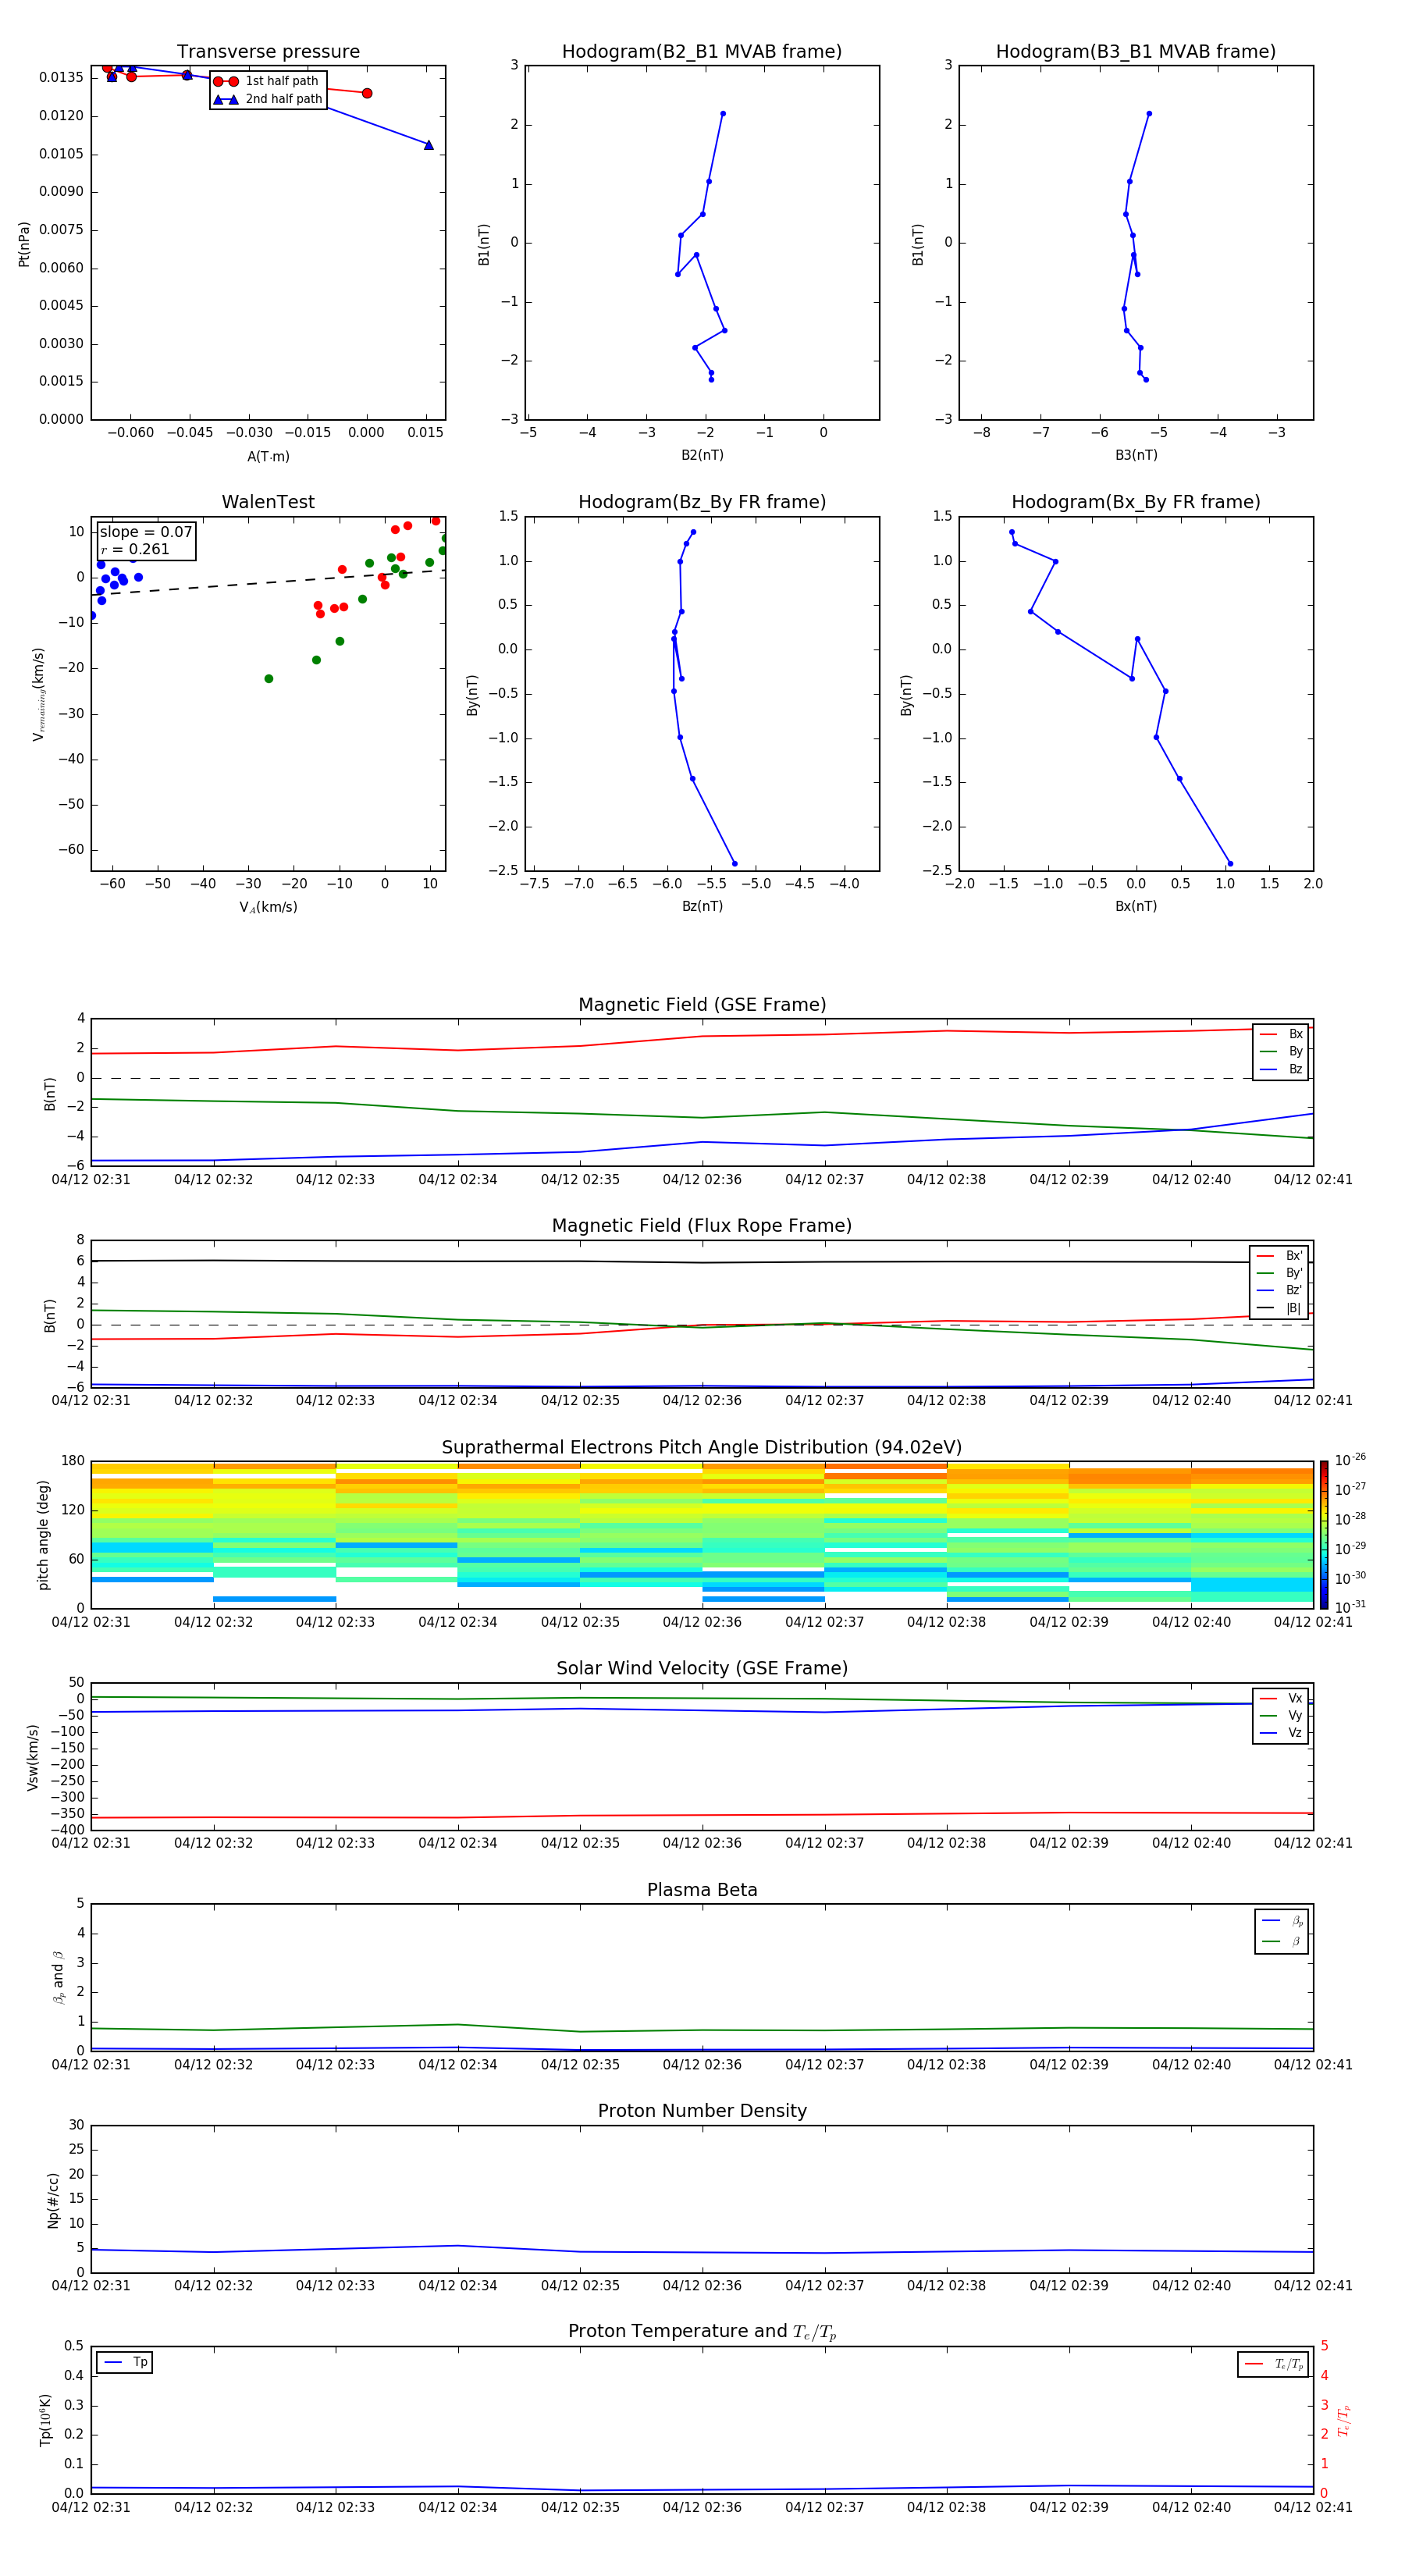The width and height of the screenshot is (1405, 2576).
Task: Click 'Magnetic Field (GSE Frame)' title
Action: [702, 1005]
